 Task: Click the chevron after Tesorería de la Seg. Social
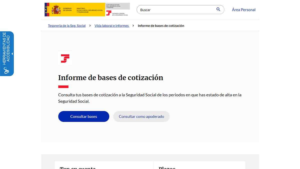(x=90, y=26)
